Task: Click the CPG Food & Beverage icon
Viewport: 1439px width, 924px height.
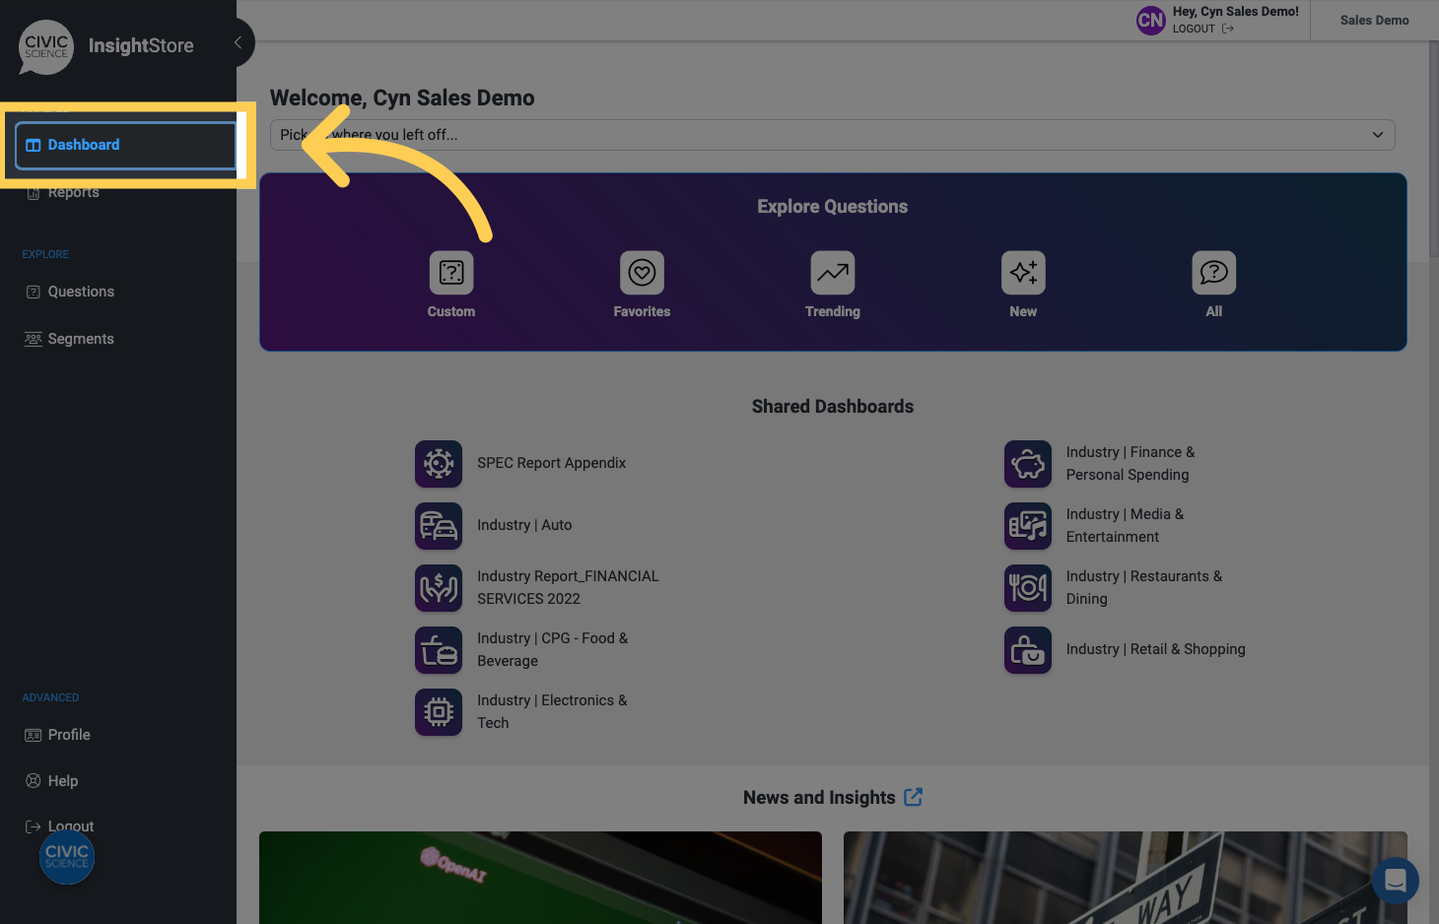Action: (x=439, y=650)
